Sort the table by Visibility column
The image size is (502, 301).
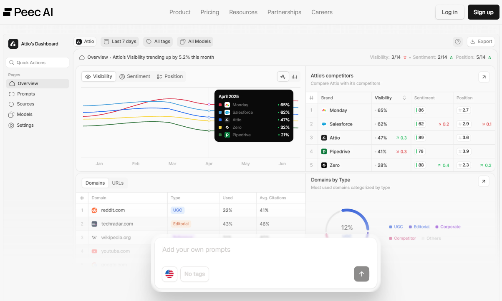[x=391, y=98]
